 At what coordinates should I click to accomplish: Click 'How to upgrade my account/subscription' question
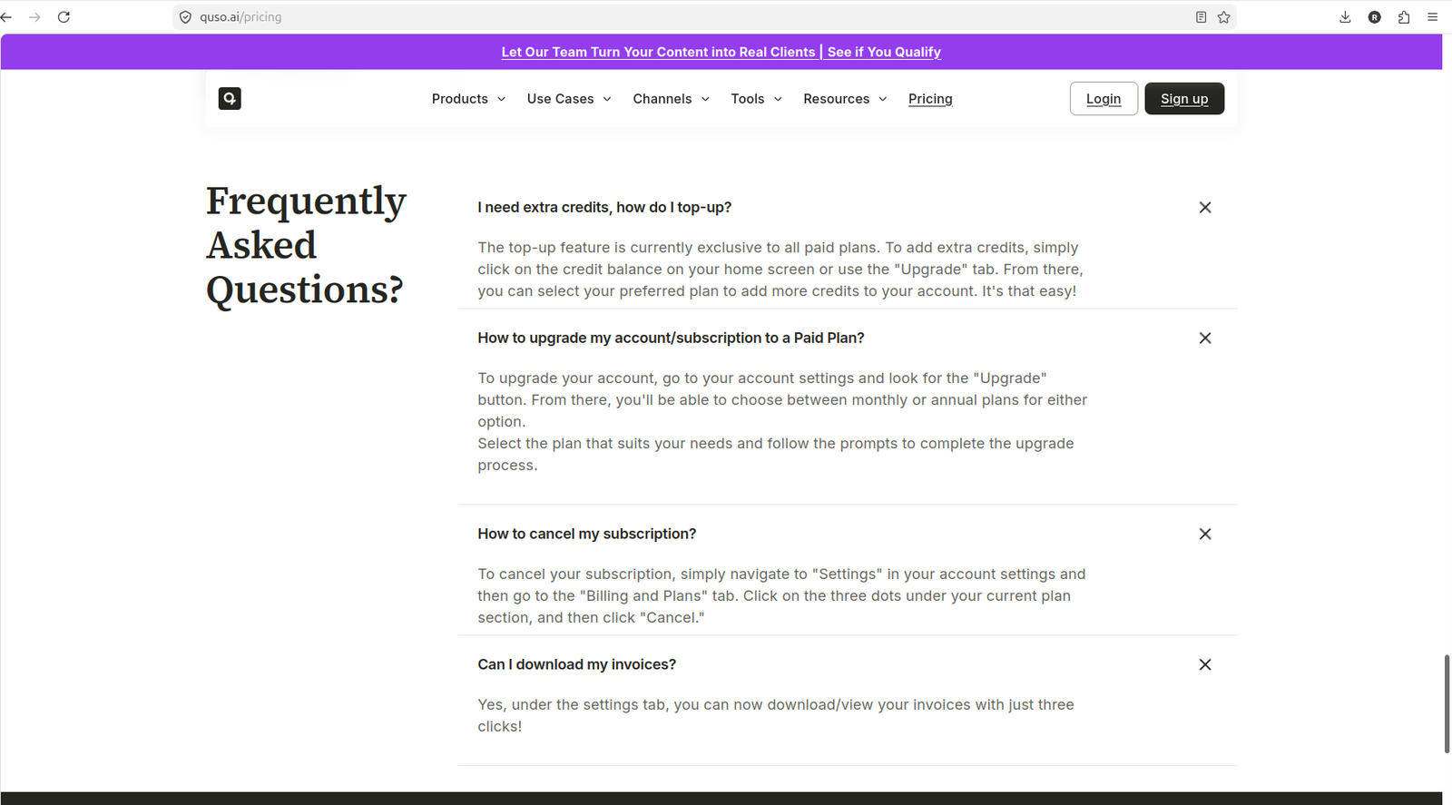[x=671, y=338]
